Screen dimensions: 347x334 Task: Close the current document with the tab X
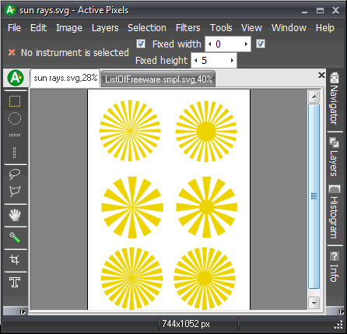point(321,76)
